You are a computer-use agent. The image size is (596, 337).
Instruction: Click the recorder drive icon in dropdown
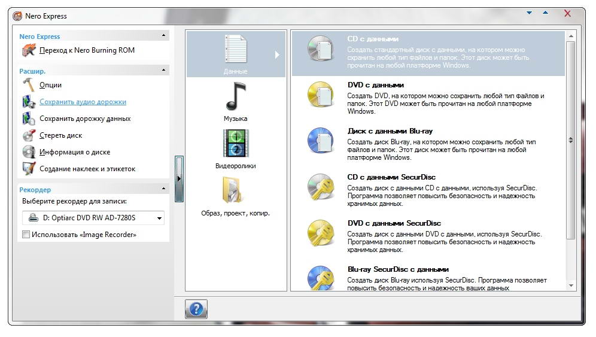[34, 218]
